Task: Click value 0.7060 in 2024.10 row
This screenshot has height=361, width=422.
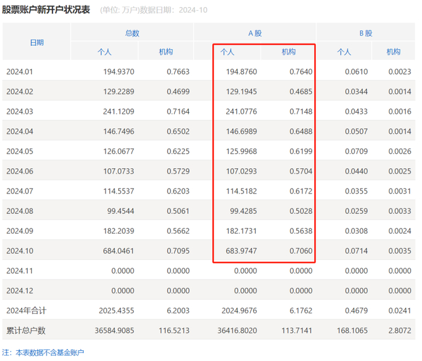Action: click(x=301, y=251)
